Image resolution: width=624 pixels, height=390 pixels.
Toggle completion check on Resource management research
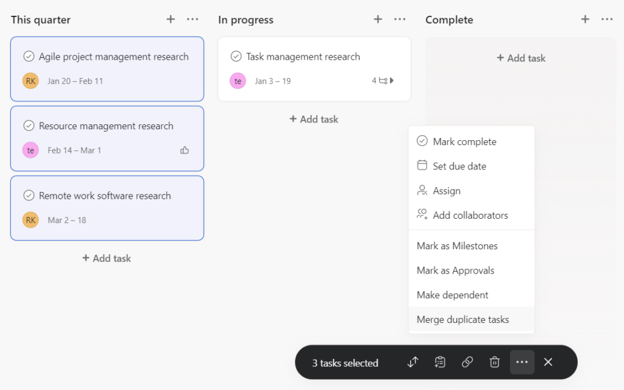[x=29, y=126]
